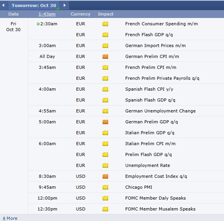Viewport: 224px width, 221px height.
Task: Go to next day arrow
Action: (64, 5)
